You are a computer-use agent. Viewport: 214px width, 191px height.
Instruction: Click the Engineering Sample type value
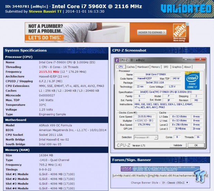(x=52, y=114)
